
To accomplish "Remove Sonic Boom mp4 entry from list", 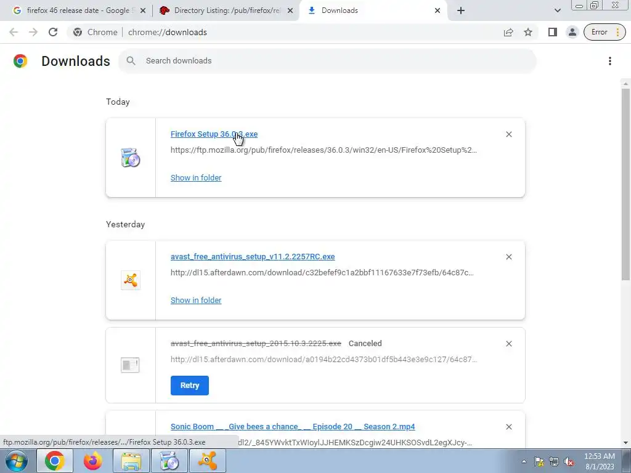I will tap(508, 427).
